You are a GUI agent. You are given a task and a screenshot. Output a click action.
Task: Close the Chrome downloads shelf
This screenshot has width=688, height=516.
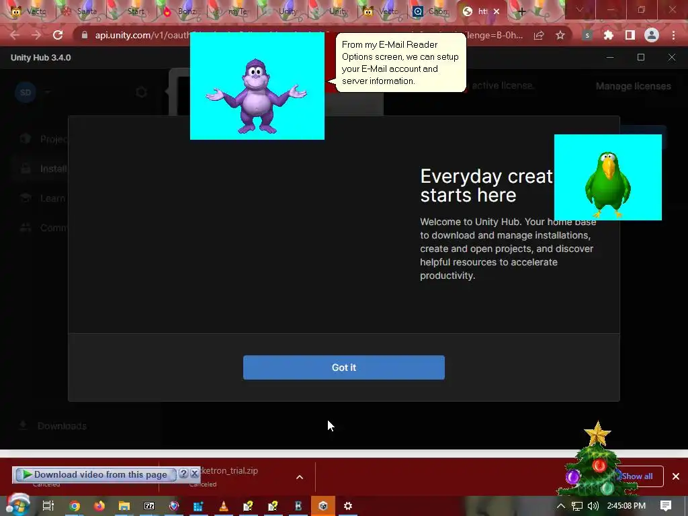[x=676, y=476]
